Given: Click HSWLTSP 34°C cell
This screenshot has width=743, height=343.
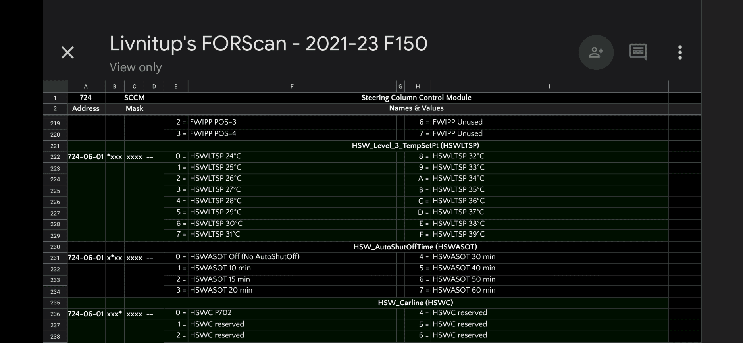Looking at the screenshot, I should point(549,179).
